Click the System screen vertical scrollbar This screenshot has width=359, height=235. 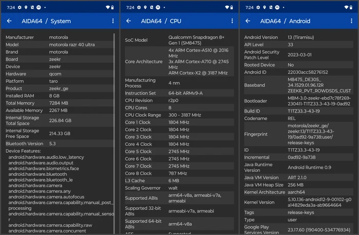(x=114, y=133)
